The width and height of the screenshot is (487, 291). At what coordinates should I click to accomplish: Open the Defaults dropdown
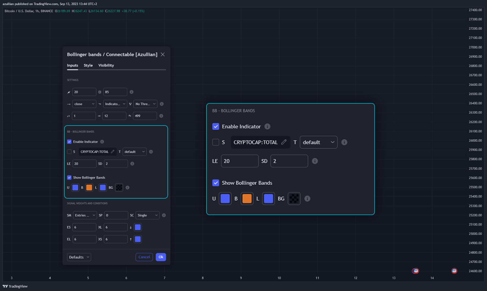[x=79, y=257]
